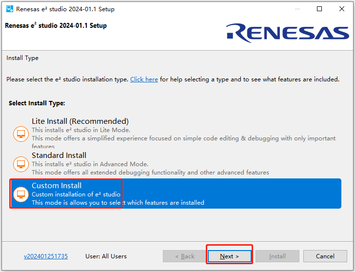Click the Custom Install monitor icon
Screen dimensions: 355x272
[x=20, y=194]
